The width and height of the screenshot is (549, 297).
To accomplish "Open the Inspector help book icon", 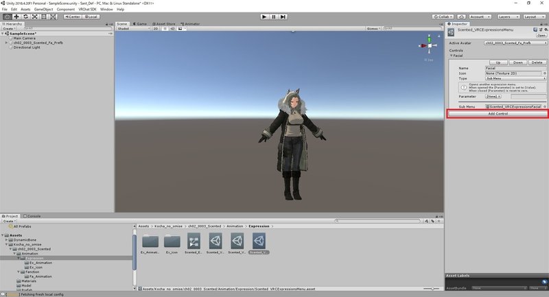I will [x=535, y=29].
